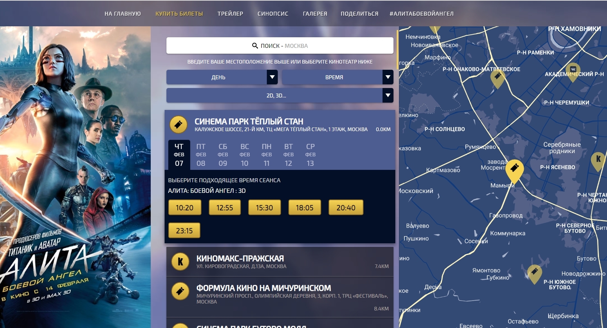
Task: Select the ВС 10 февраля date tab
Action: (245, 155)
